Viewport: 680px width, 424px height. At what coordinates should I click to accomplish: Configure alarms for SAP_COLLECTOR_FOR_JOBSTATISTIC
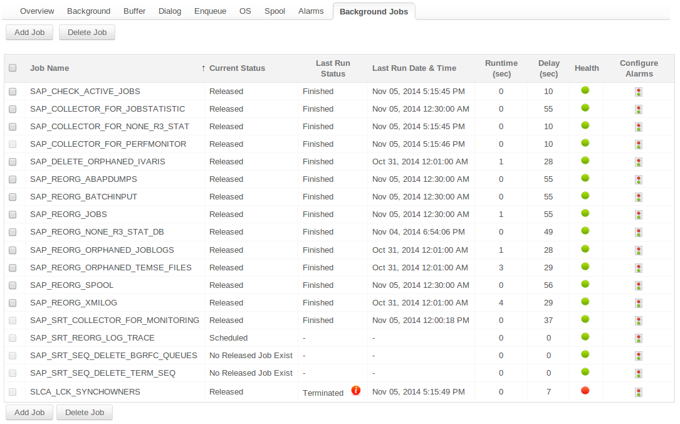coord(639,109)
